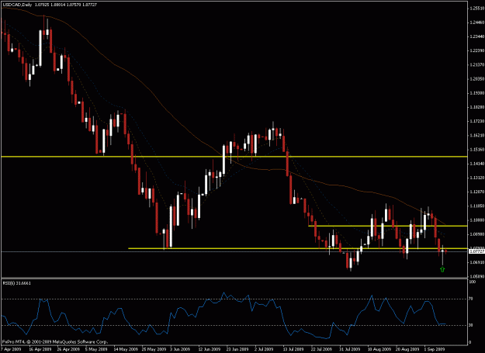Click the 2 Jul 2009 date label
485x353 pixels.
pos(264,349)
